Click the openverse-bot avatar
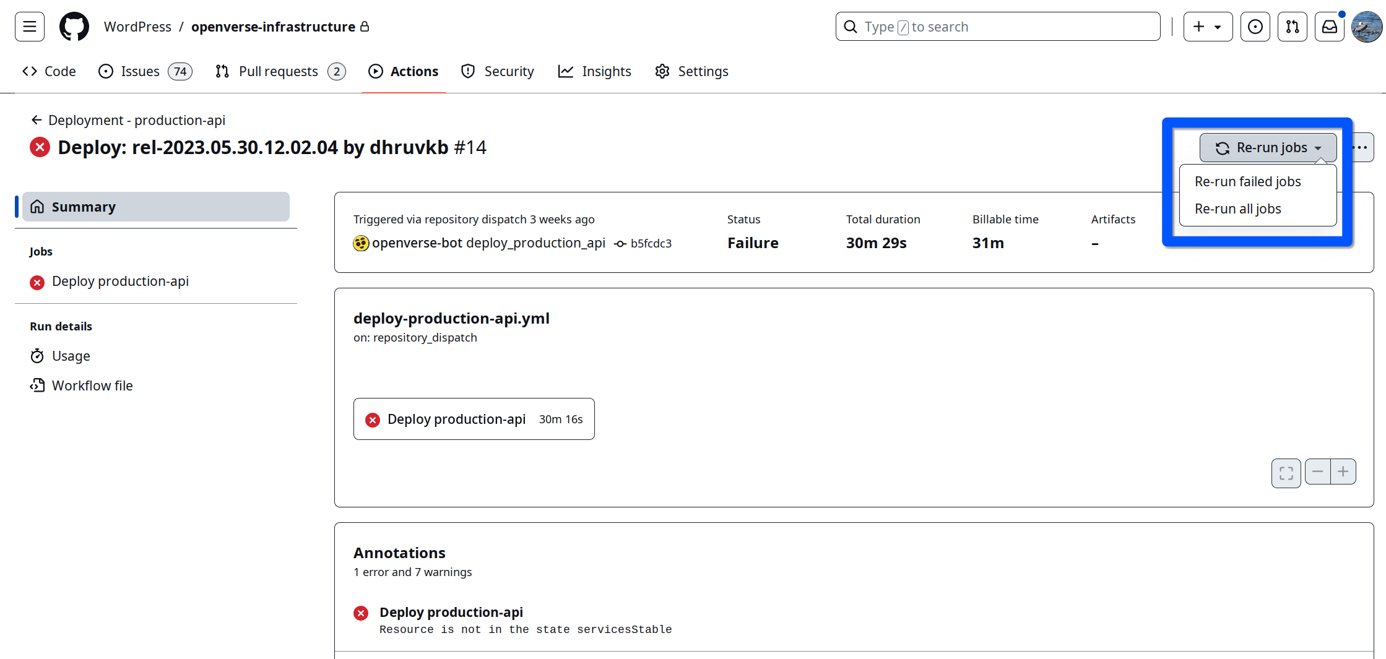The height and width of the screenshot is (659, 1386). click(361, 243)
